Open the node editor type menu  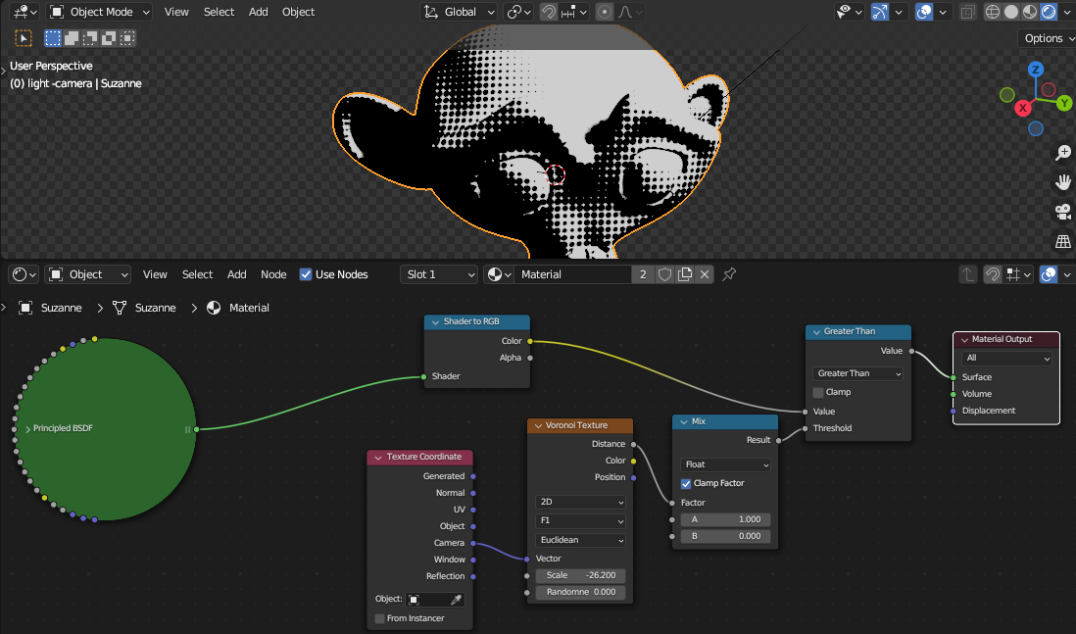tap(24, 274)
